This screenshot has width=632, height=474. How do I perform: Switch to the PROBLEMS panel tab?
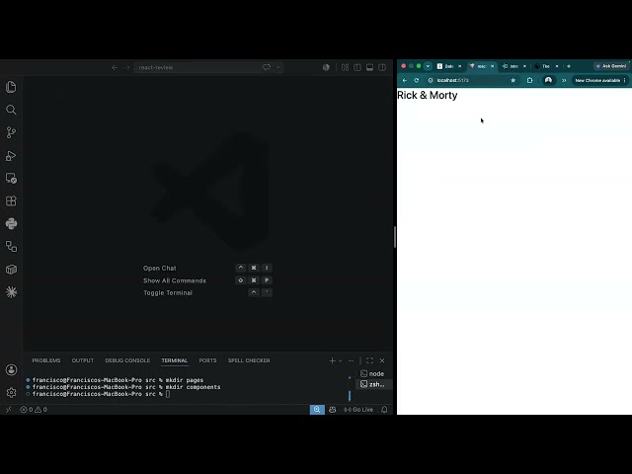(46, 360)
